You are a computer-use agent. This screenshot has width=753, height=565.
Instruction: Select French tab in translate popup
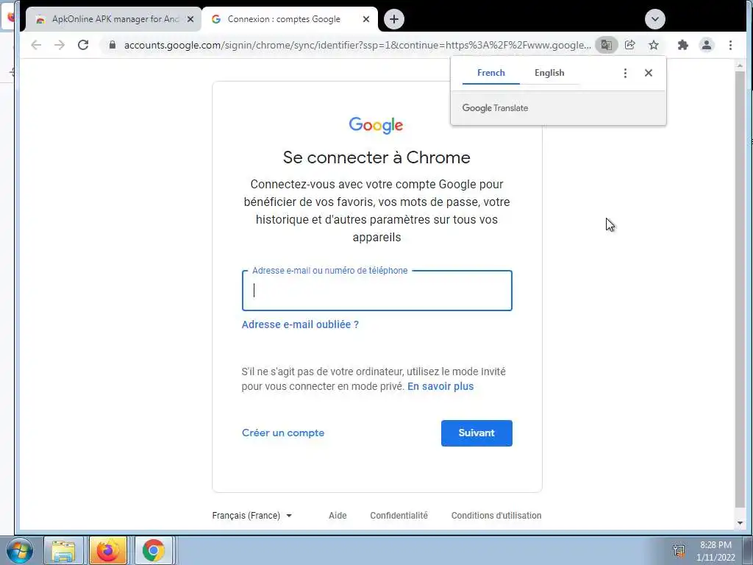(x=490, y=73)
